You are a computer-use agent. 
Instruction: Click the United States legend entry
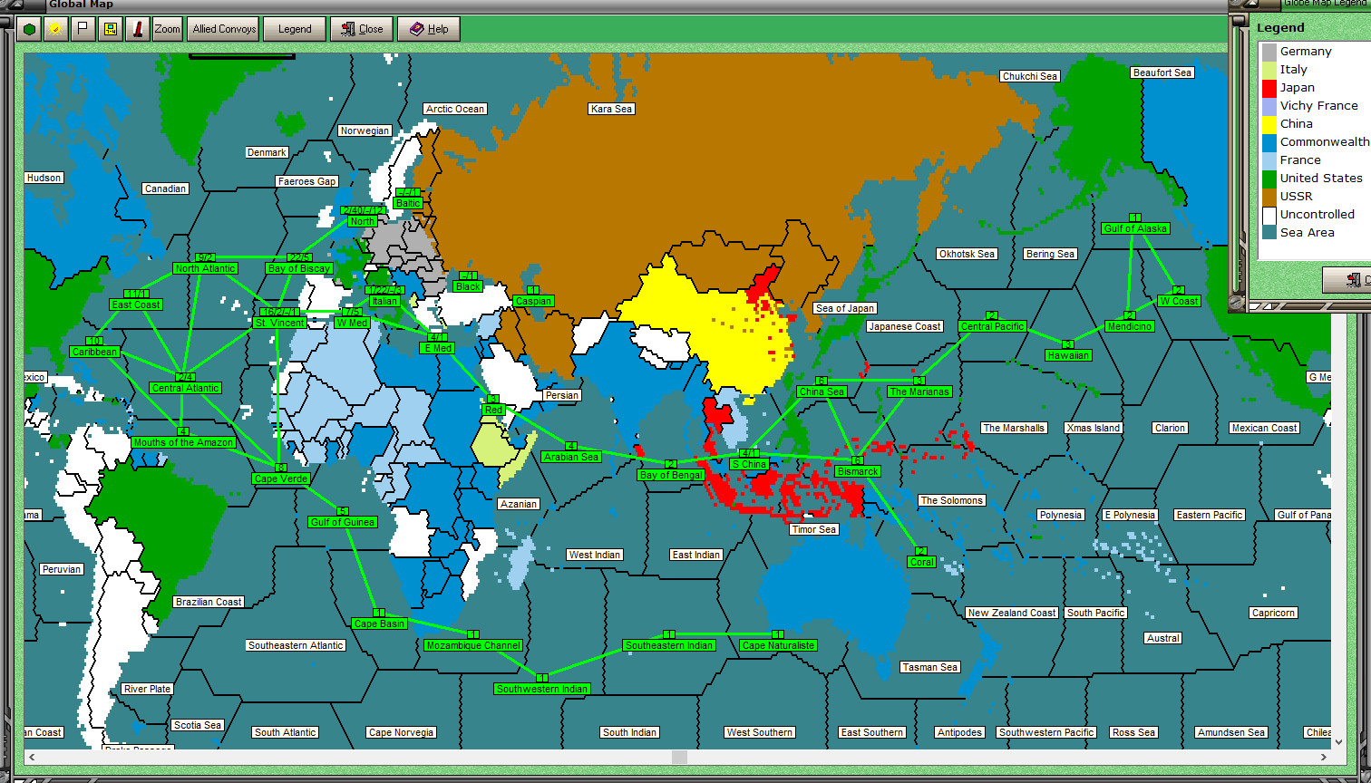click(x=1321, y=179)
